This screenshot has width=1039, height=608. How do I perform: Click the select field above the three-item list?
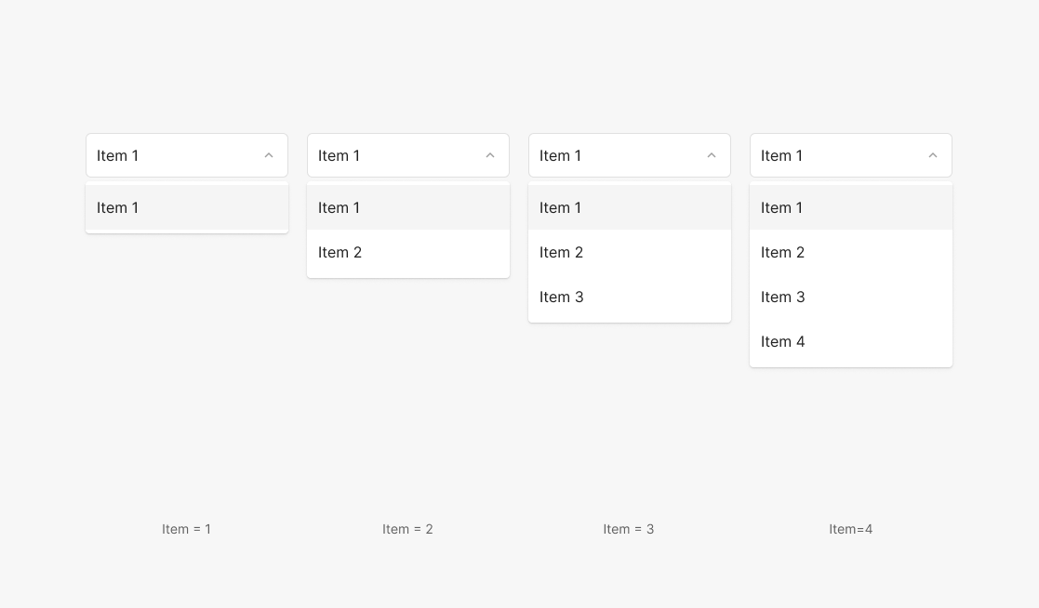pos(615,155)
